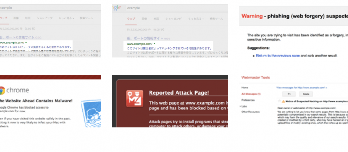The image size is (348, 152).
Task: Open All Messages (1) in Webmaster Tools
Action: coord(251,94)
